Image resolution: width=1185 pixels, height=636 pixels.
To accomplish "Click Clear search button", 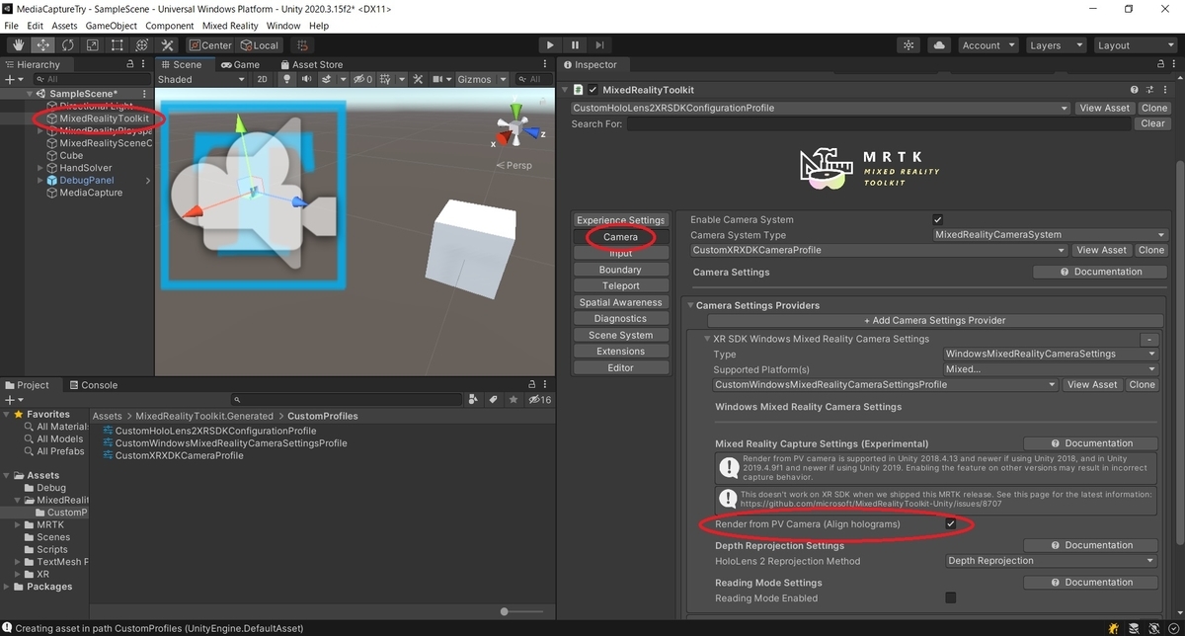I will (x=1152, y=123).
